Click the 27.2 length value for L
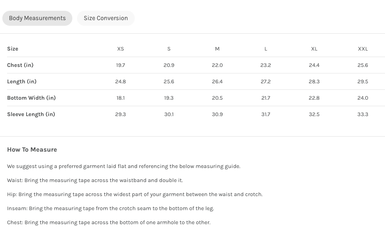Screen dimensions: 385x227 [266, 81]
